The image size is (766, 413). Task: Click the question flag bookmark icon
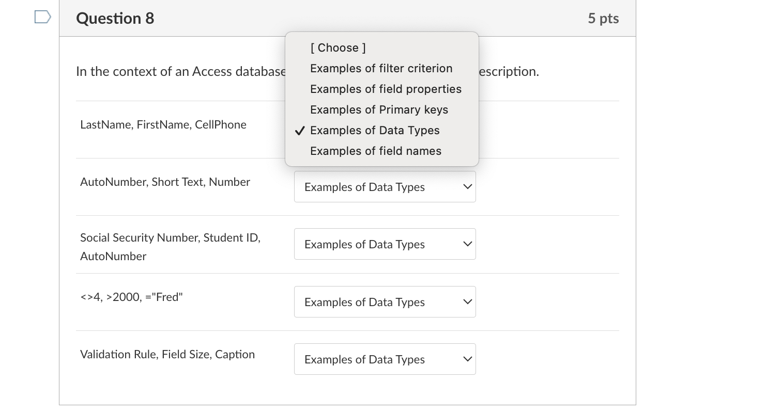42,17
